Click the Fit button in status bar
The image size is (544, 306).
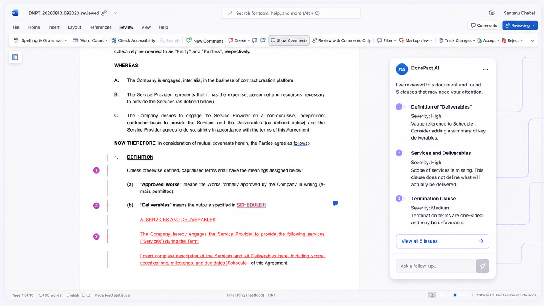(490, 295)
